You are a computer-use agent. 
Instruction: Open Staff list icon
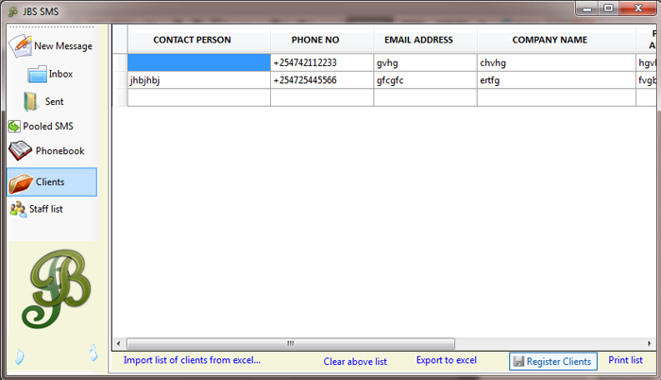coord(18,209)
